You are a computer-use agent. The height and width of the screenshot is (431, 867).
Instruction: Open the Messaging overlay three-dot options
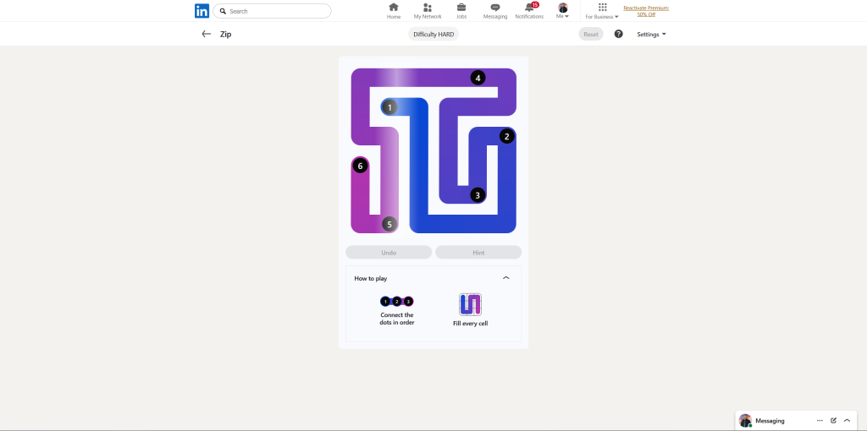click(820, 421)
